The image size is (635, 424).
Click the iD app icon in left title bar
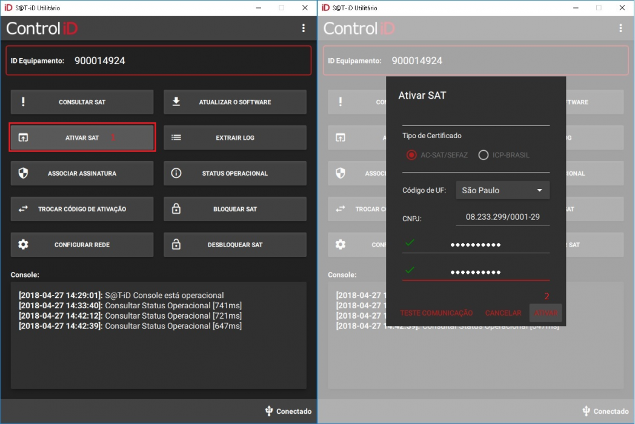click(x=8, y=8)
